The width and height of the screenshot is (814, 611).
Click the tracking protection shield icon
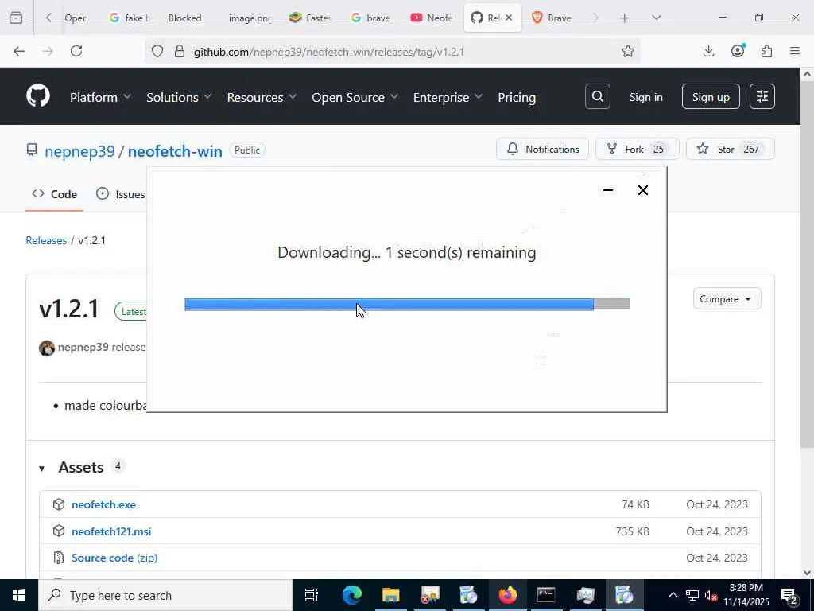157,51
